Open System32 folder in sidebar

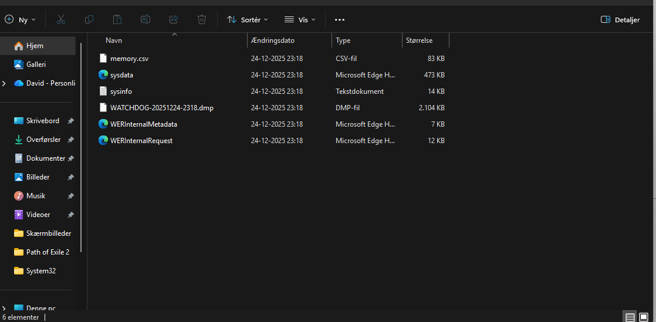41,271
